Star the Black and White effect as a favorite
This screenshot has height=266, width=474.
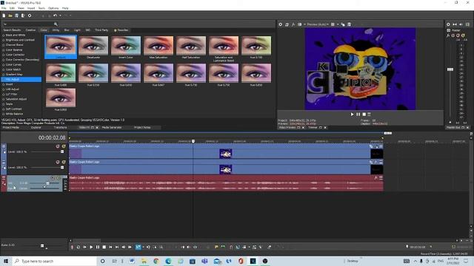click(4, 35)
